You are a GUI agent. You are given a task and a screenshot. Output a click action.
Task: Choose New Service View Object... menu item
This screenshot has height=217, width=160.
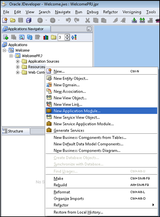click(101, 117)
